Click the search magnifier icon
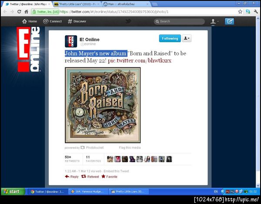The image size is (261, 204). (157, 21)
